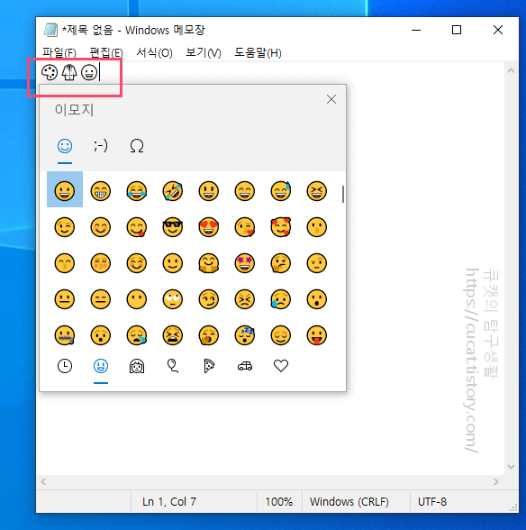The height and width of the screenshot is (530, 526).
Task: Open the 파일(F) menu
Action: pyautogui.click(x=59, y=52)
